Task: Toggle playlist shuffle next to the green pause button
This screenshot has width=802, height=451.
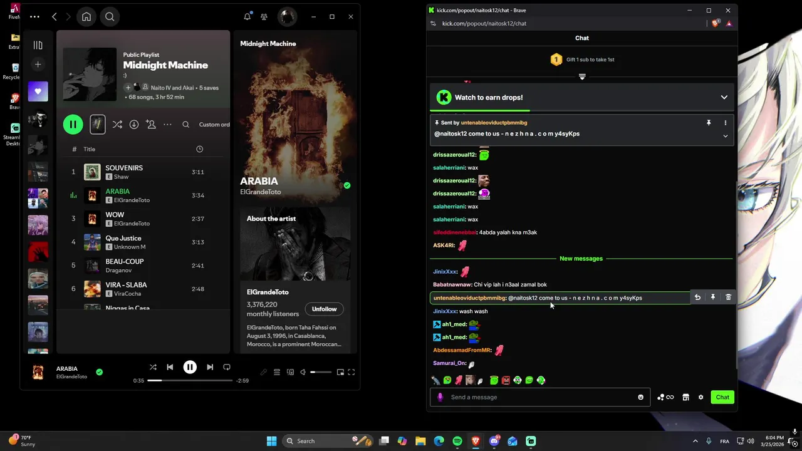Action: (117, 125)
